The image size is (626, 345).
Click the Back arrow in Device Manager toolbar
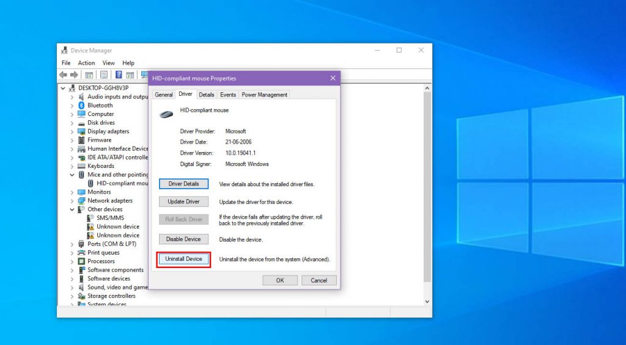(x=63, y=75)
